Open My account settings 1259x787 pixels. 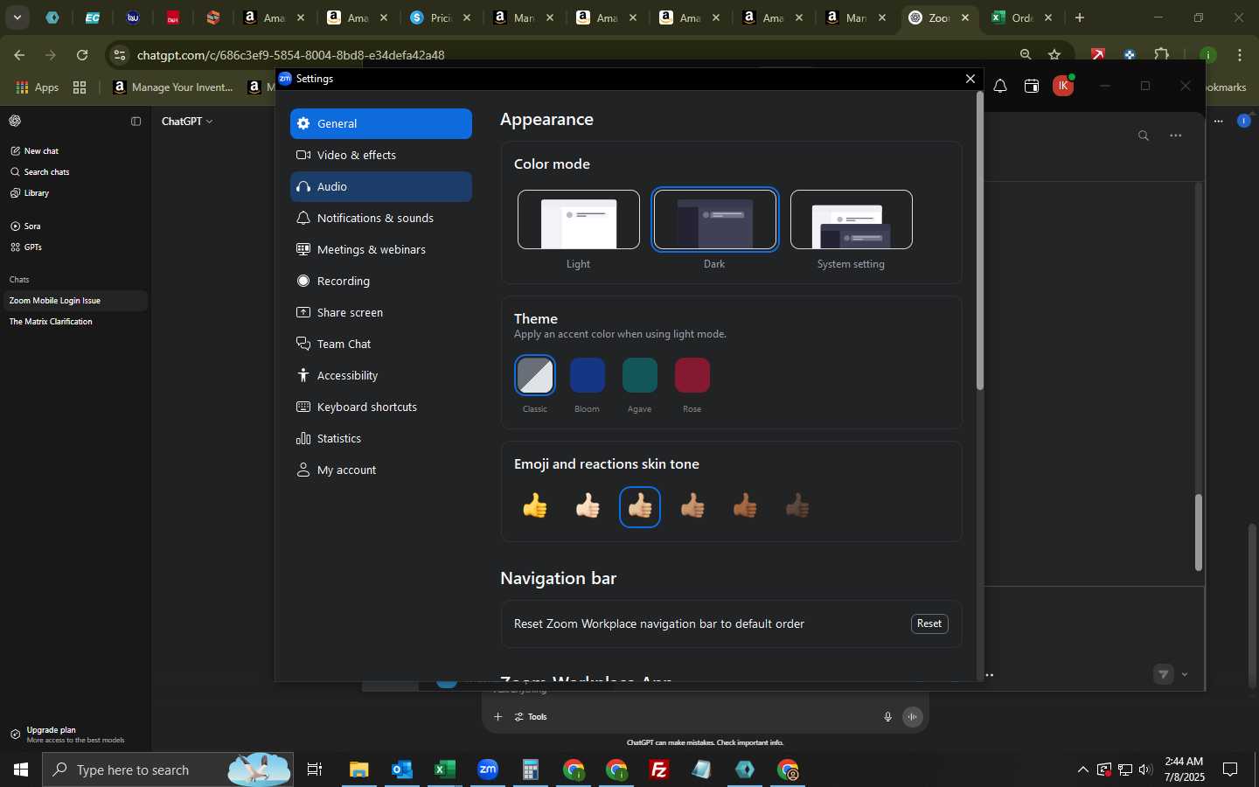[381, 470]
